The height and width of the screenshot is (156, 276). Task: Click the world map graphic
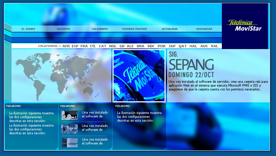(57, 77)
